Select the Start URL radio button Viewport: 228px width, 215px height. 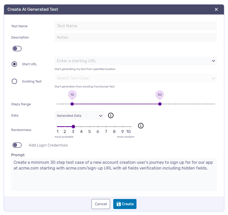click(14, 64)
